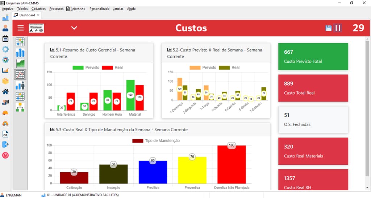Screen dimensions: 371x198
Task: Click the house icon in left sidebar
Action: click(x=5, y=92)
